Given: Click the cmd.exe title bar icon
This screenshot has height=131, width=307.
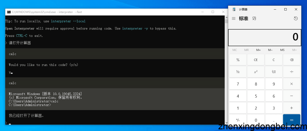Looking at the screenshot, I should click(9, 12).
